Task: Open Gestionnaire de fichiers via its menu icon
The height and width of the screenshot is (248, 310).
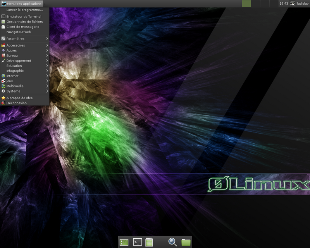Action: pyautogui.click(x=3, y=22)
